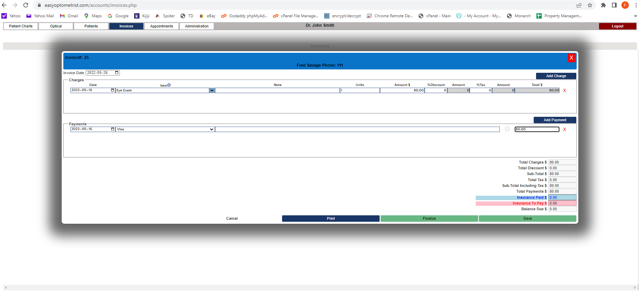Open the encrypt/decrypt bookmark

pos(343,16)
